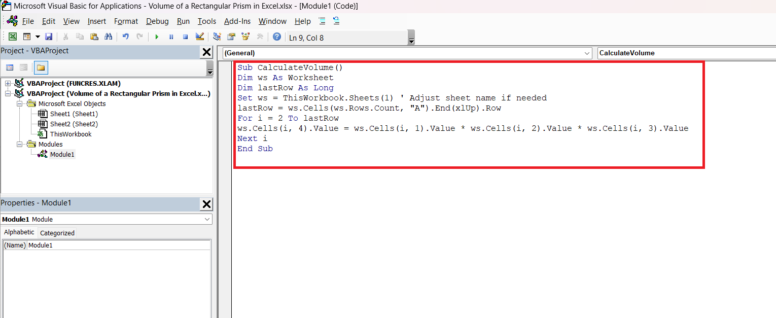Click the 'For i = 2 To lastRow' line
This screenshot has height=318, width=776.
[x=288, y=118]
